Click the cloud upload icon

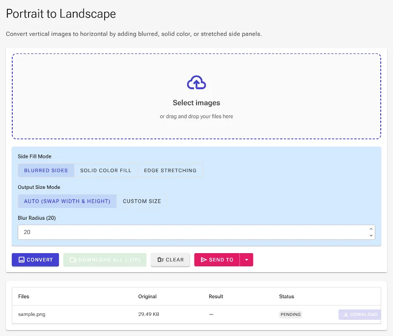pos(196,82)
